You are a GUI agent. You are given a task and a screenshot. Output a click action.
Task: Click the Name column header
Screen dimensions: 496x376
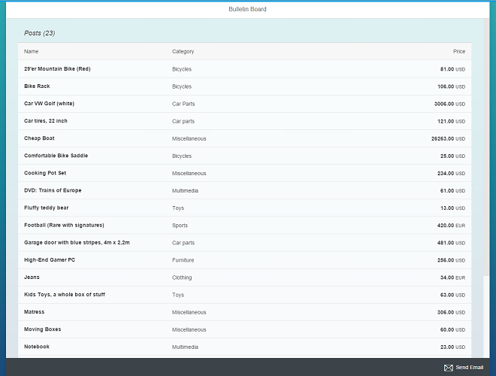(31, 51)
